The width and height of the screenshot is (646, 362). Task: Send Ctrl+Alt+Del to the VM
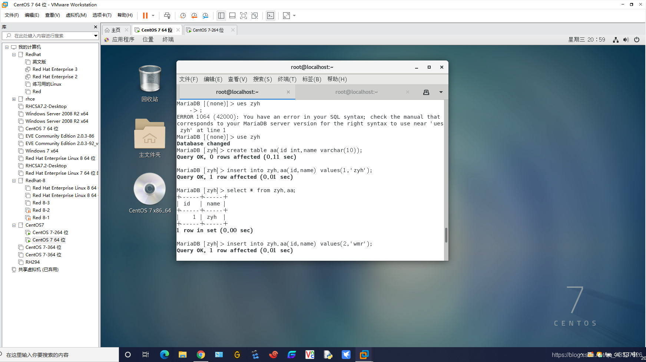167,16
